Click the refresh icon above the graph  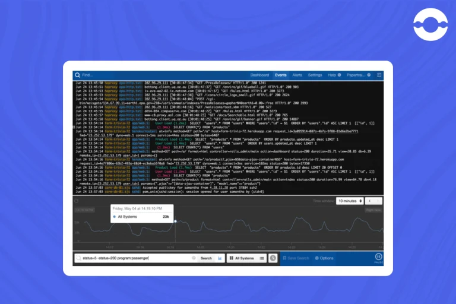tap(76, 201)
